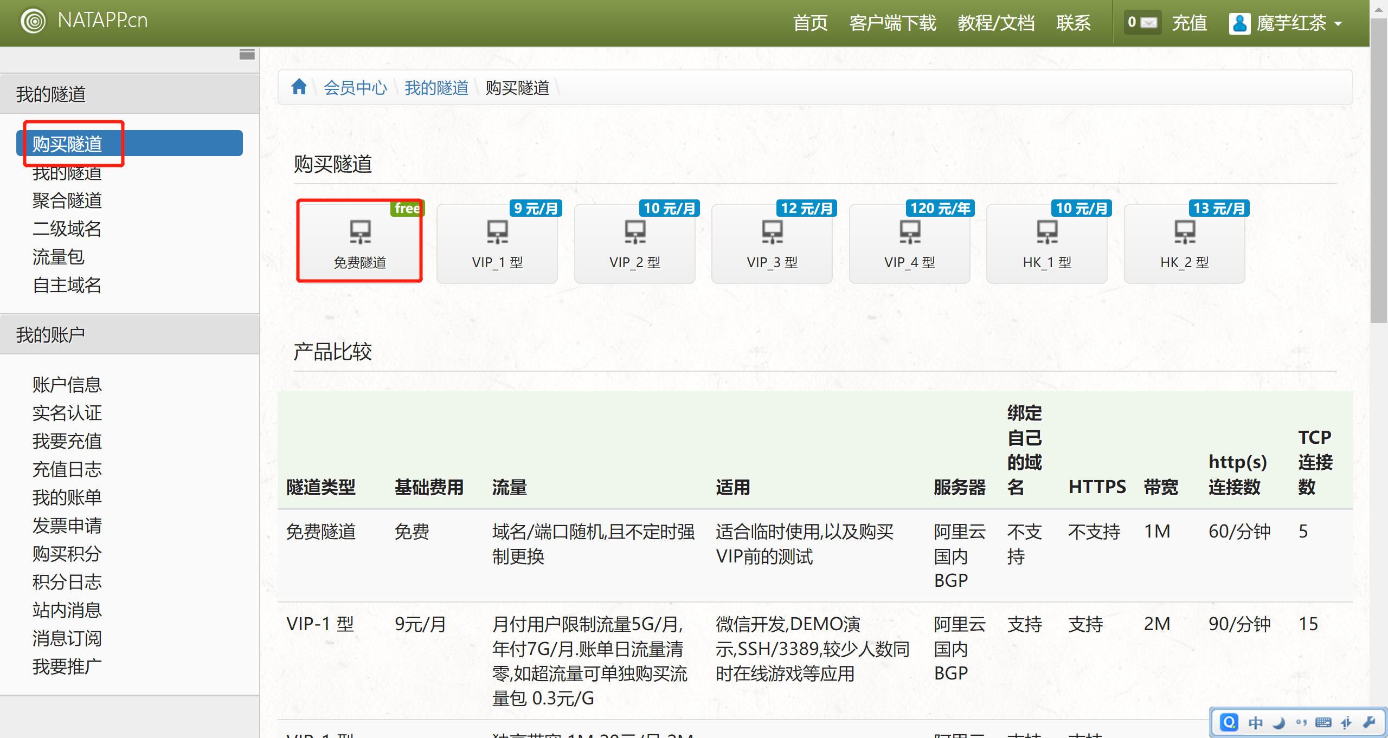Click the scrollbar up arrow

point(1379,9)
